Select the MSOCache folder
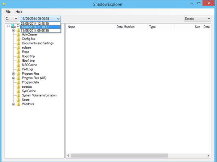 29,65
